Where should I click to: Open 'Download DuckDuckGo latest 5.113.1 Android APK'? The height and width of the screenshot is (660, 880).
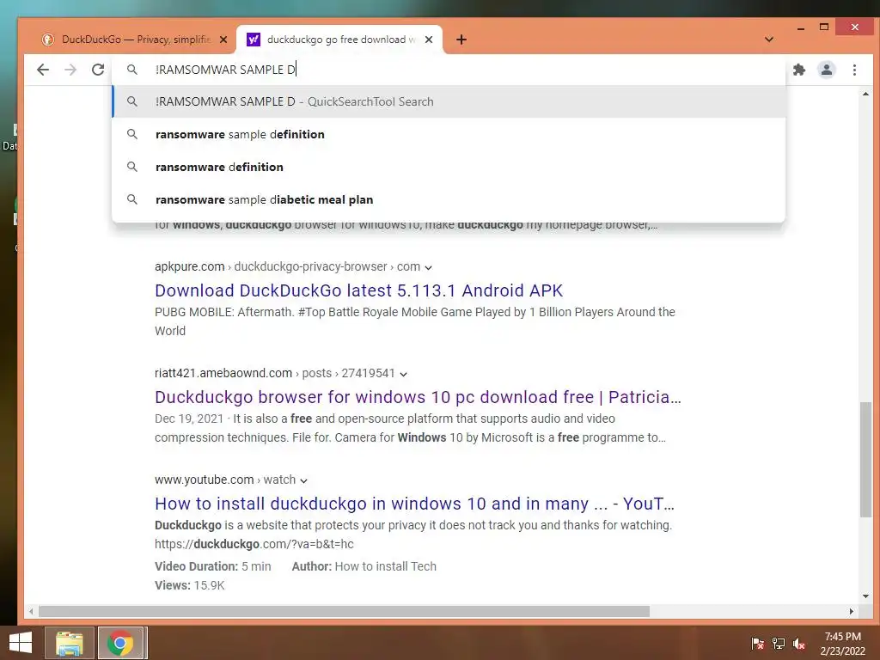[358, 290]
